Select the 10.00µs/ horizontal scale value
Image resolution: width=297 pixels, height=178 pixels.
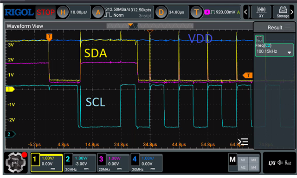click(x=79, y=12)
